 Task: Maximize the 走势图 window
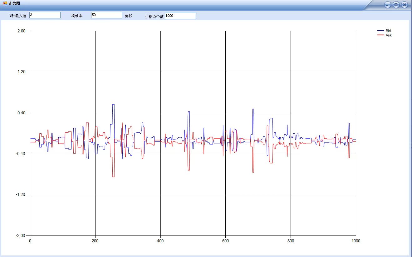[x=396, y=5]
